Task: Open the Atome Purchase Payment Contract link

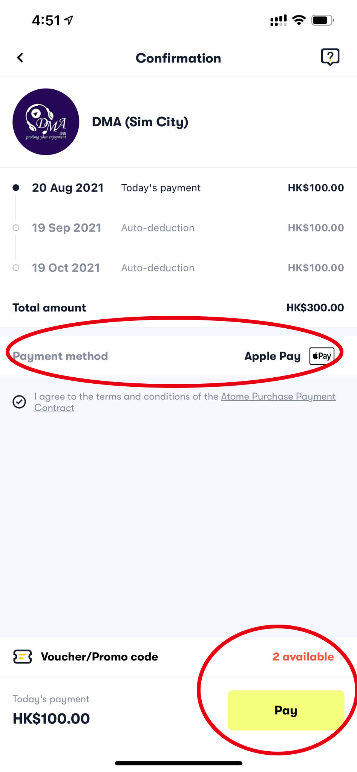Action: pos(278,397)
